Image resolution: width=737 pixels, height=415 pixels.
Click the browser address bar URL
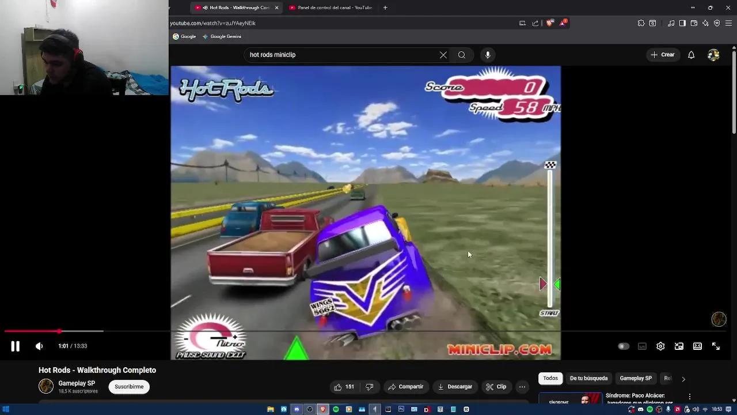tap(213, 23)
